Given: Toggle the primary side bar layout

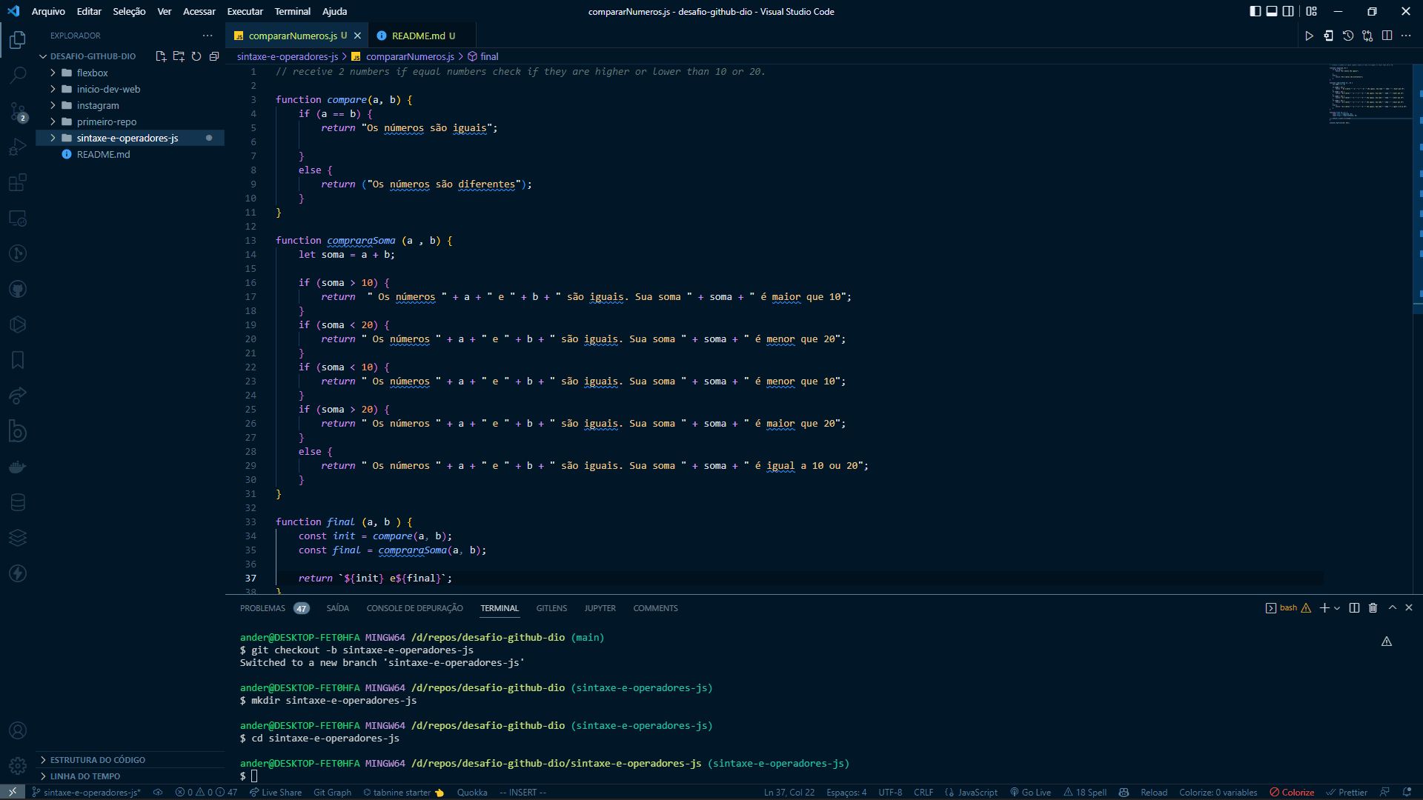Looking at the screenshot, I should [1256, 11].
